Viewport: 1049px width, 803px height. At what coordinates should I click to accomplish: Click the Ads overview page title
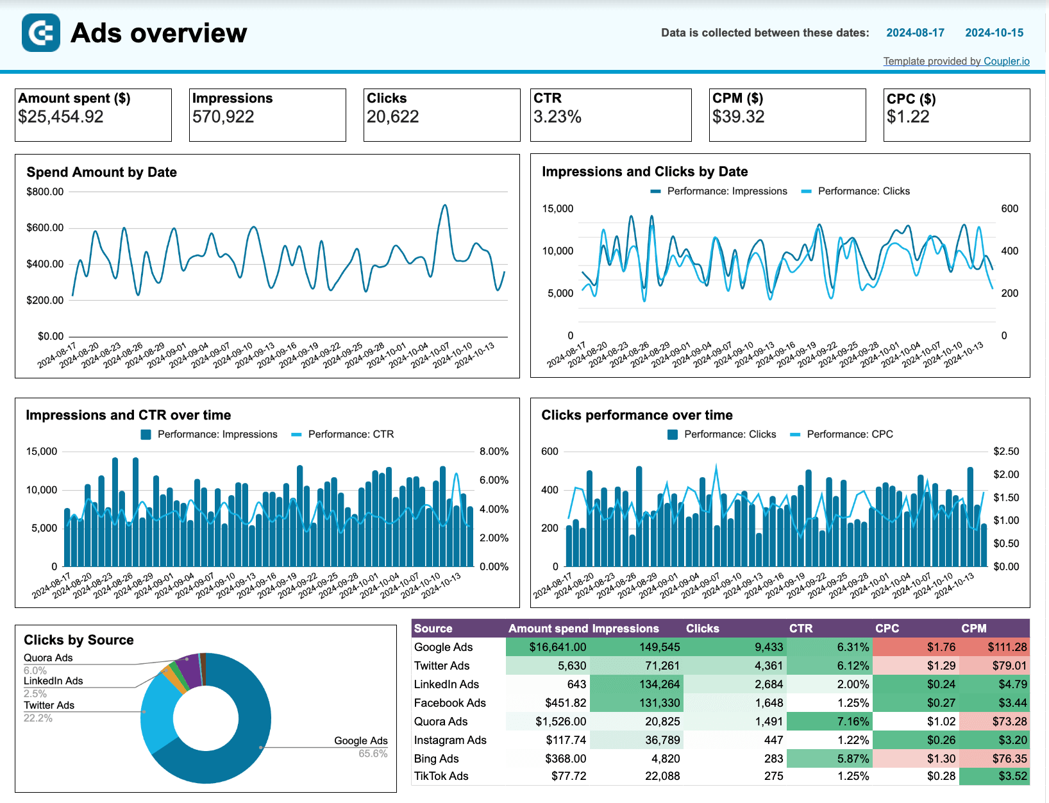coord(158,33)
